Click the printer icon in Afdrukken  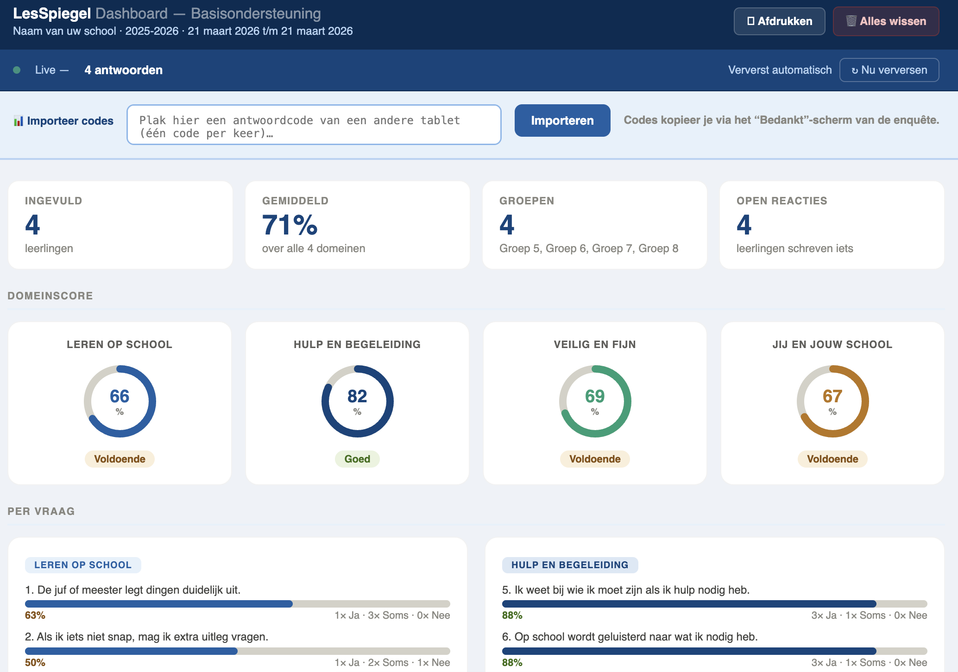[x=750, y=21]
